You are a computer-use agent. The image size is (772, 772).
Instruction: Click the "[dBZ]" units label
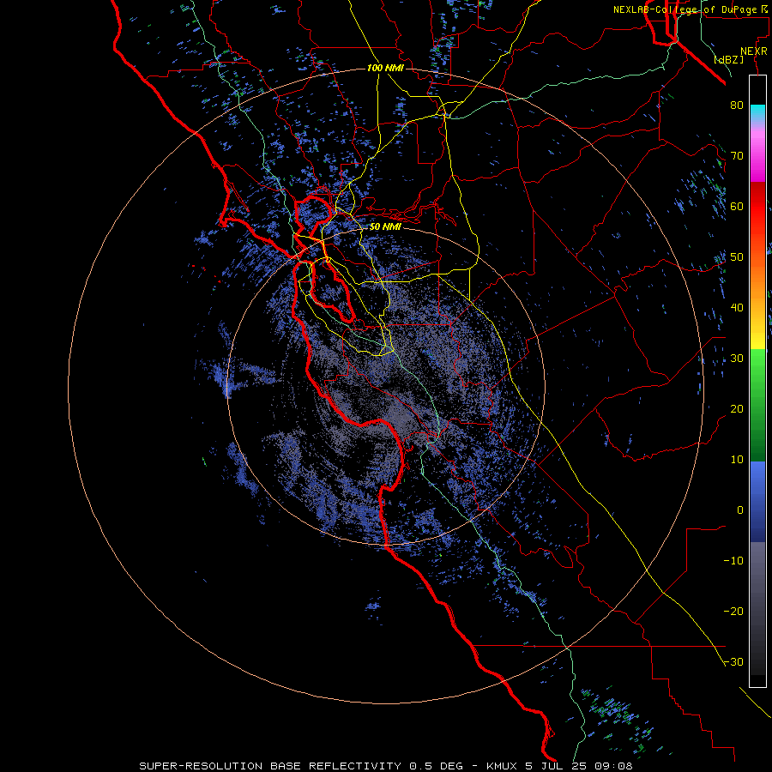click(x=728, y=59)
